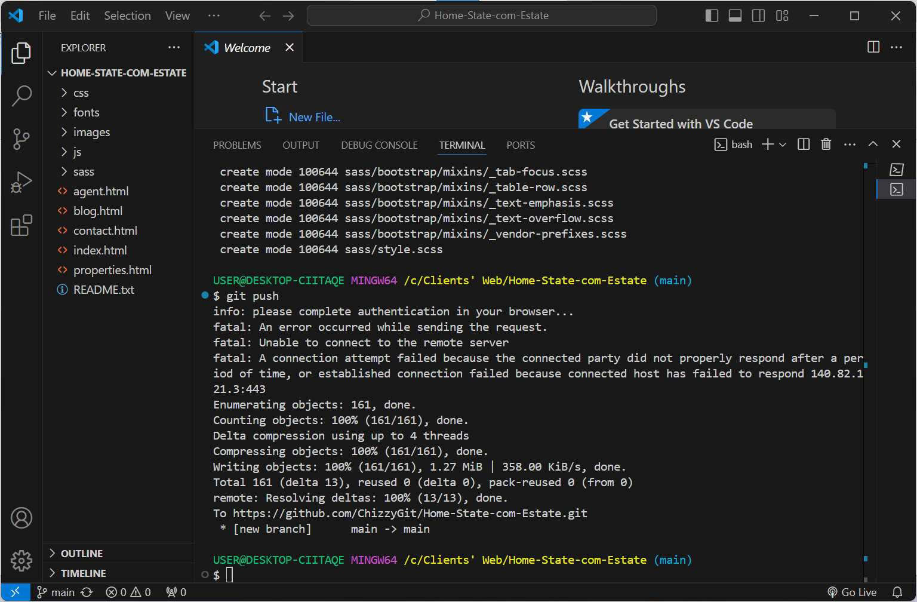The height and width of the screenshot is (602, 917).
Task: Split the terminal pane
Action: tap(804, 145)
